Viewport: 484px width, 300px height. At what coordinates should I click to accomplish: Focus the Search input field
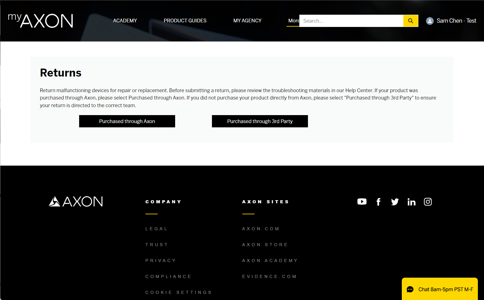pos(351,21)
